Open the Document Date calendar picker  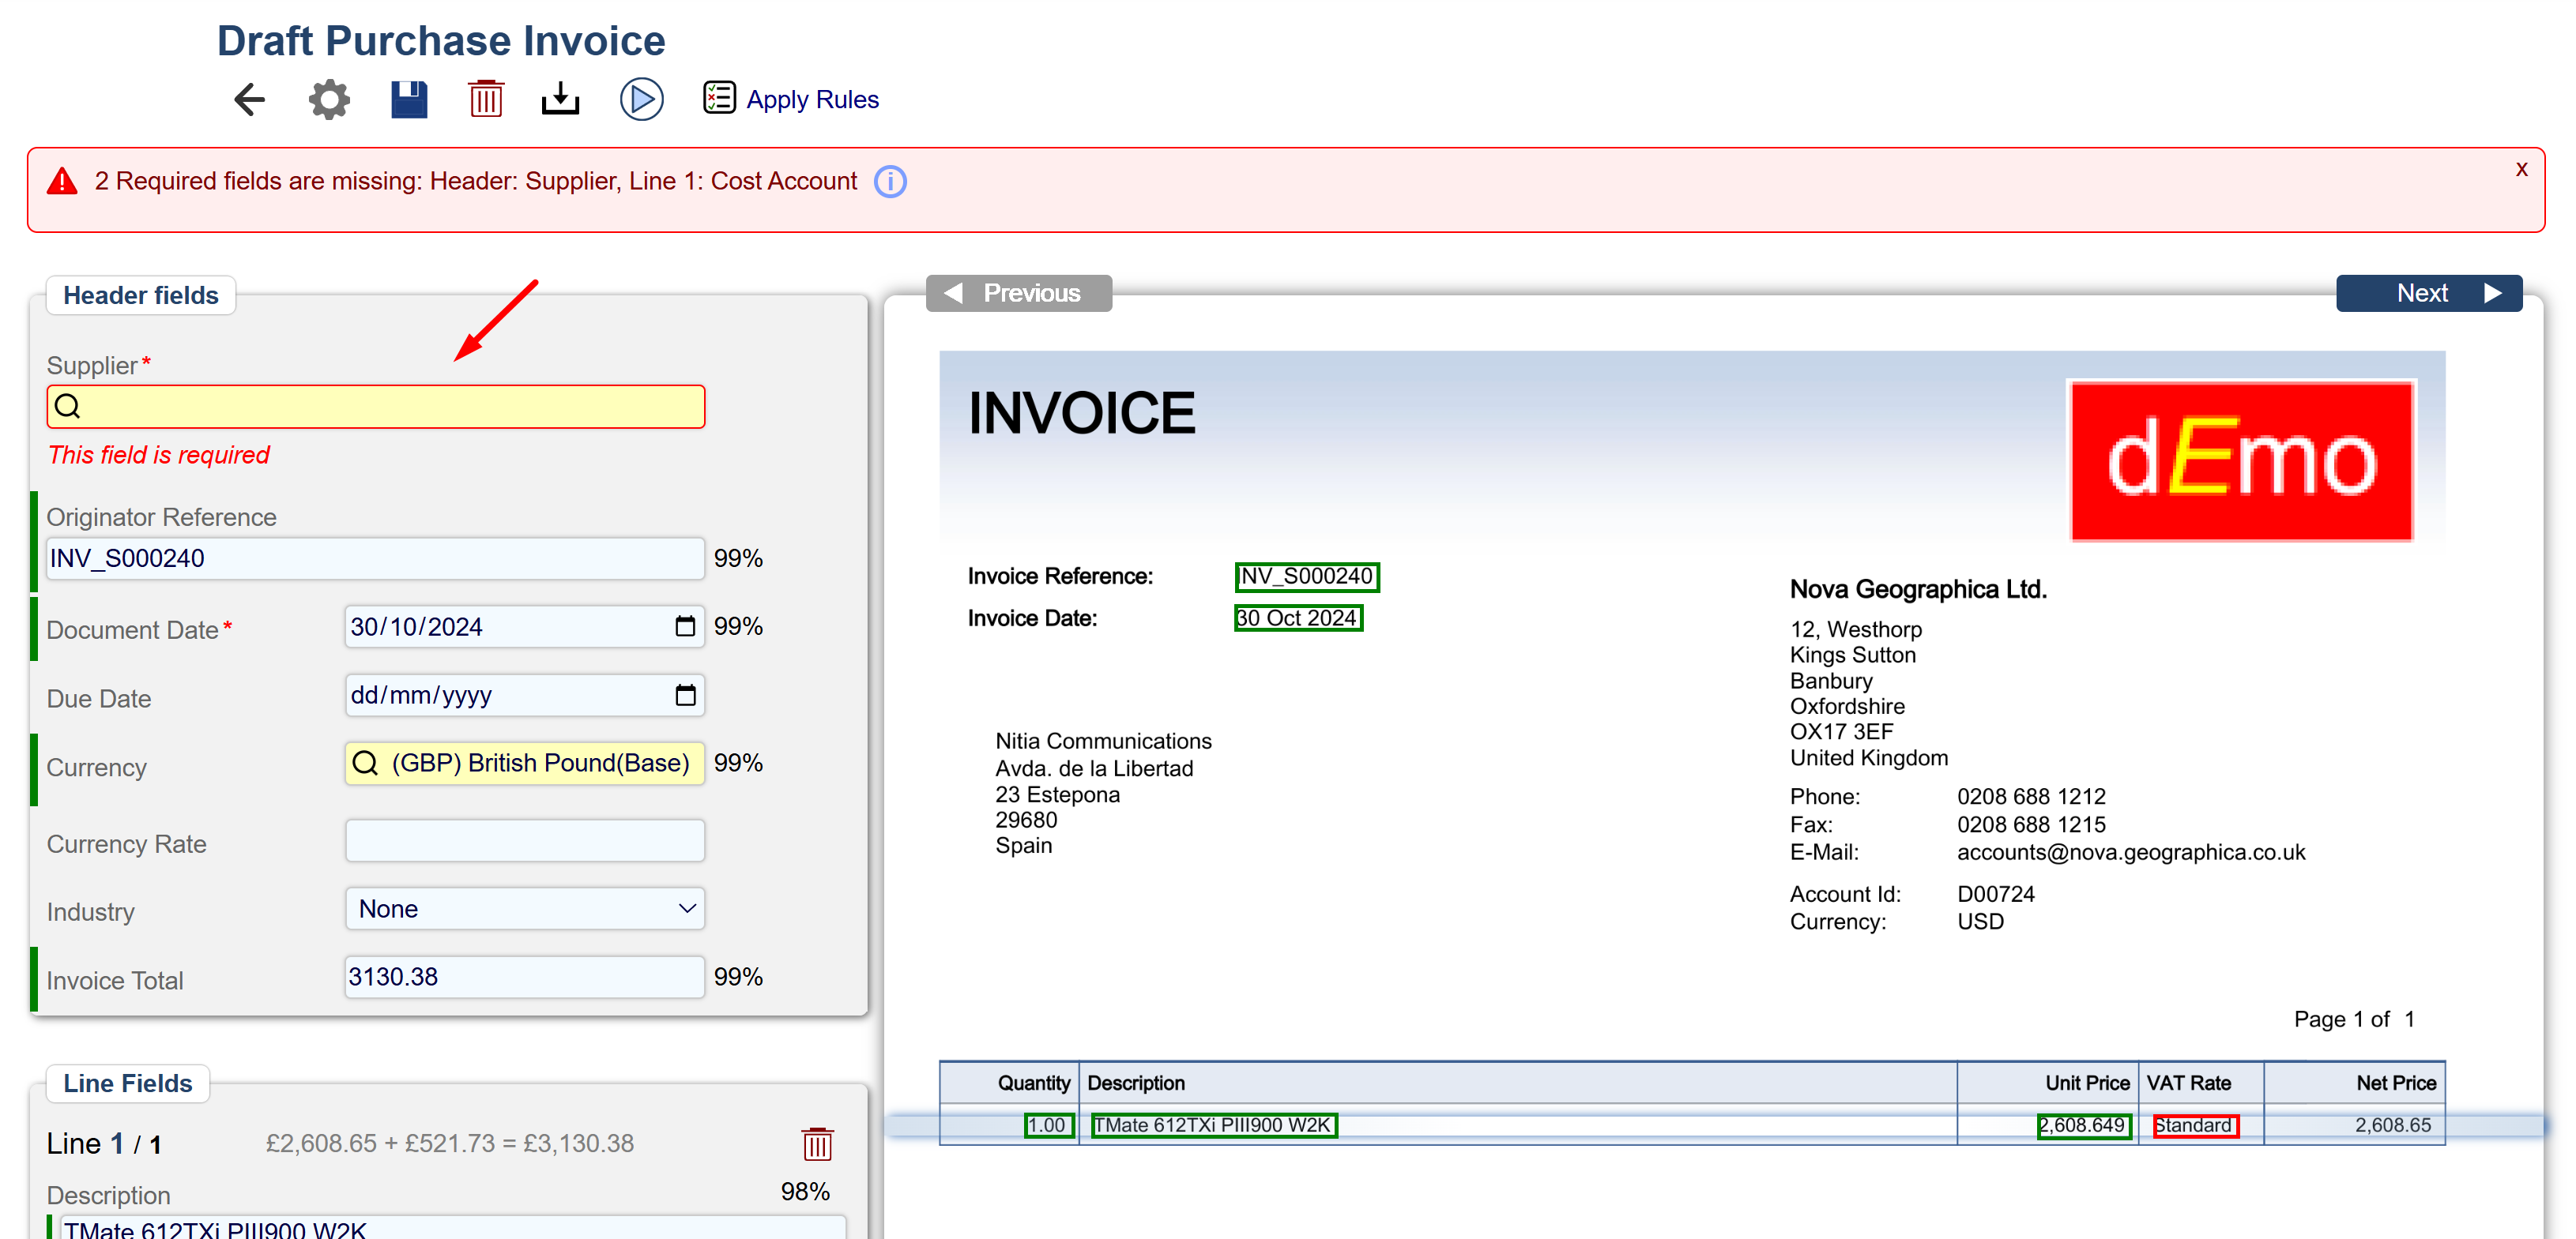tap(685, 626)
